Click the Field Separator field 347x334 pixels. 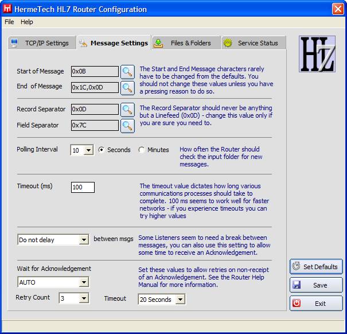[x=95, y=125]
